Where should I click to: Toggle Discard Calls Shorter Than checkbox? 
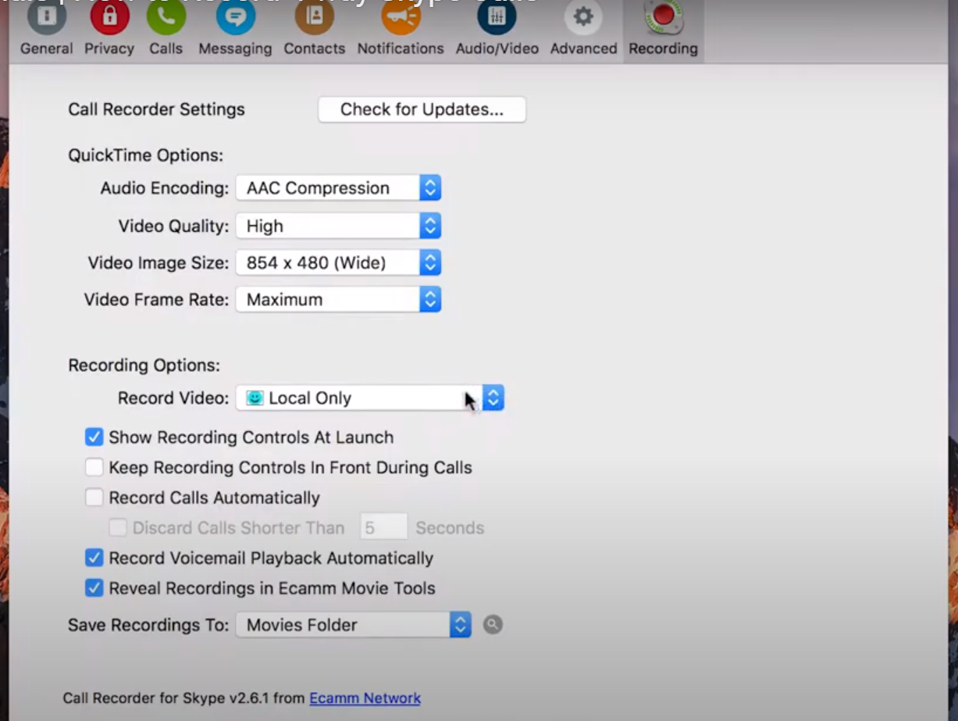(x=118, y=528)
